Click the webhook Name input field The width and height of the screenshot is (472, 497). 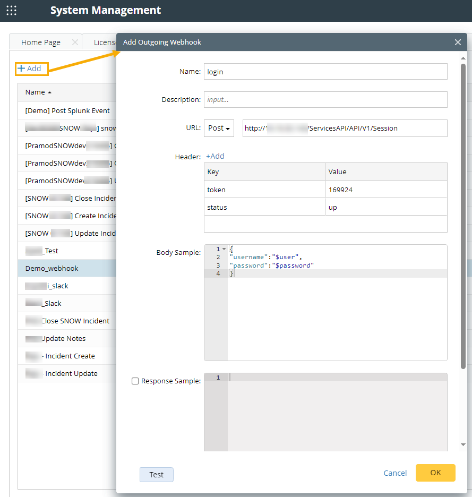click(x=325, y=72)
